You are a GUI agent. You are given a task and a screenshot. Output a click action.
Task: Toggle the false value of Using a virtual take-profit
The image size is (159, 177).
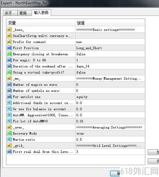pos(110,72)
